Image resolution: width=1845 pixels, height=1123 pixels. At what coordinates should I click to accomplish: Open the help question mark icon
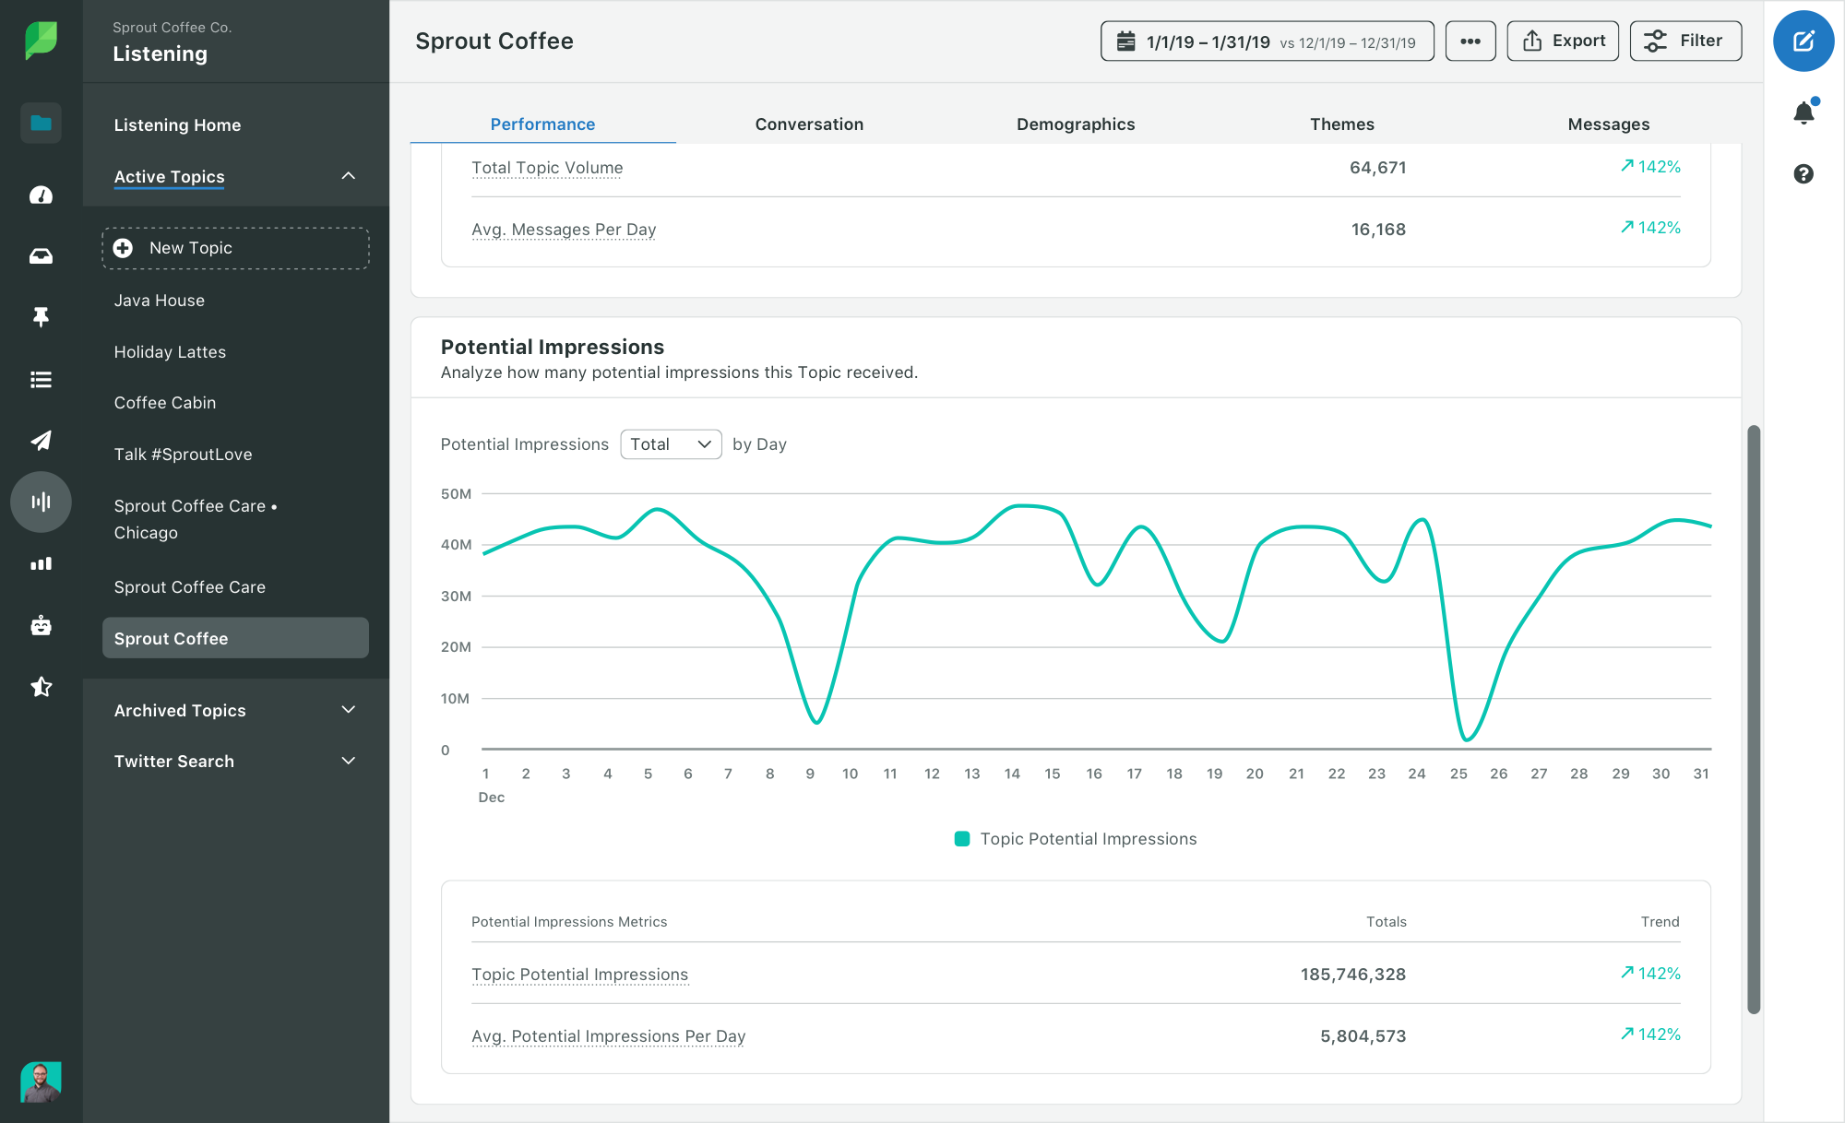tap(1803, 174)
